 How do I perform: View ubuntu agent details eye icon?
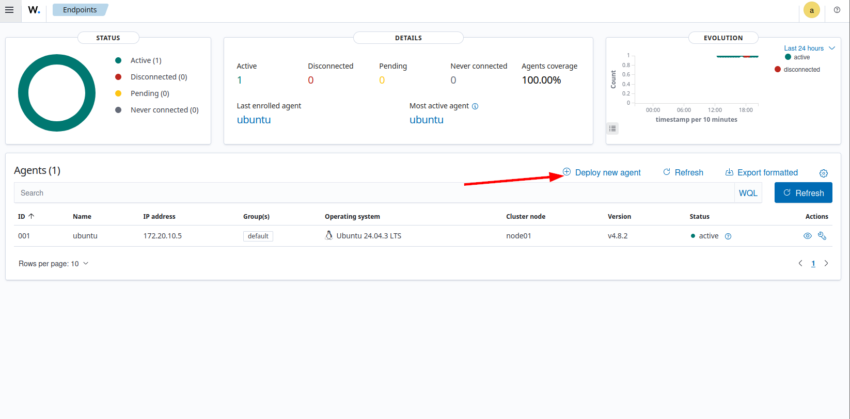click(x=808, y=236)
